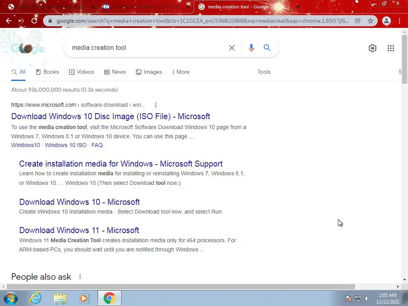Click the vertical scrollbar thumb
Screen dimensions: 408x306
404,59
